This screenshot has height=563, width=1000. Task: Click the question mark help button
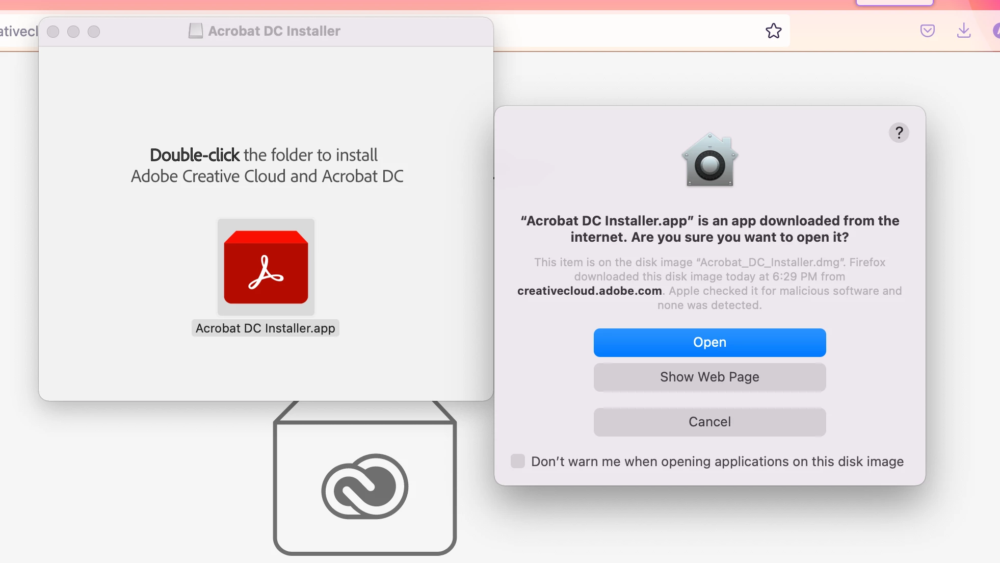click(899, 133)
